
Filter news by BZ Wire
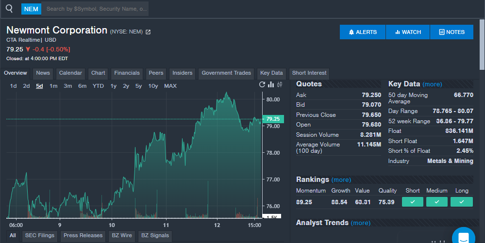122,236
